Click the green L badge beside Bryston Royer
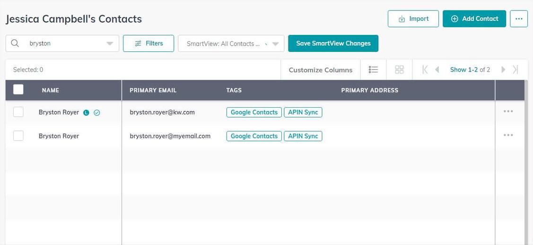The image size is (533, 245). tap(87, 113)
